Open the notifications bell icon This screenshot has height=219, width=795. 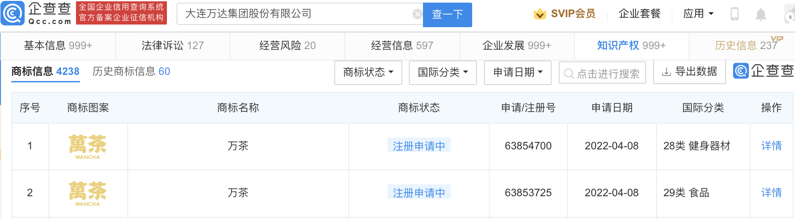click(x=761, y=14)
